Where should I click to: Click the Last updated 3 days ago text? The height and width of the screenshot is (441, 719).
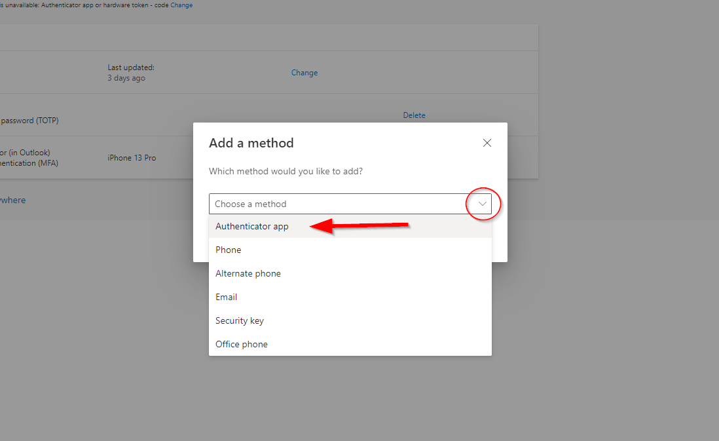click(x=131, y=73)
